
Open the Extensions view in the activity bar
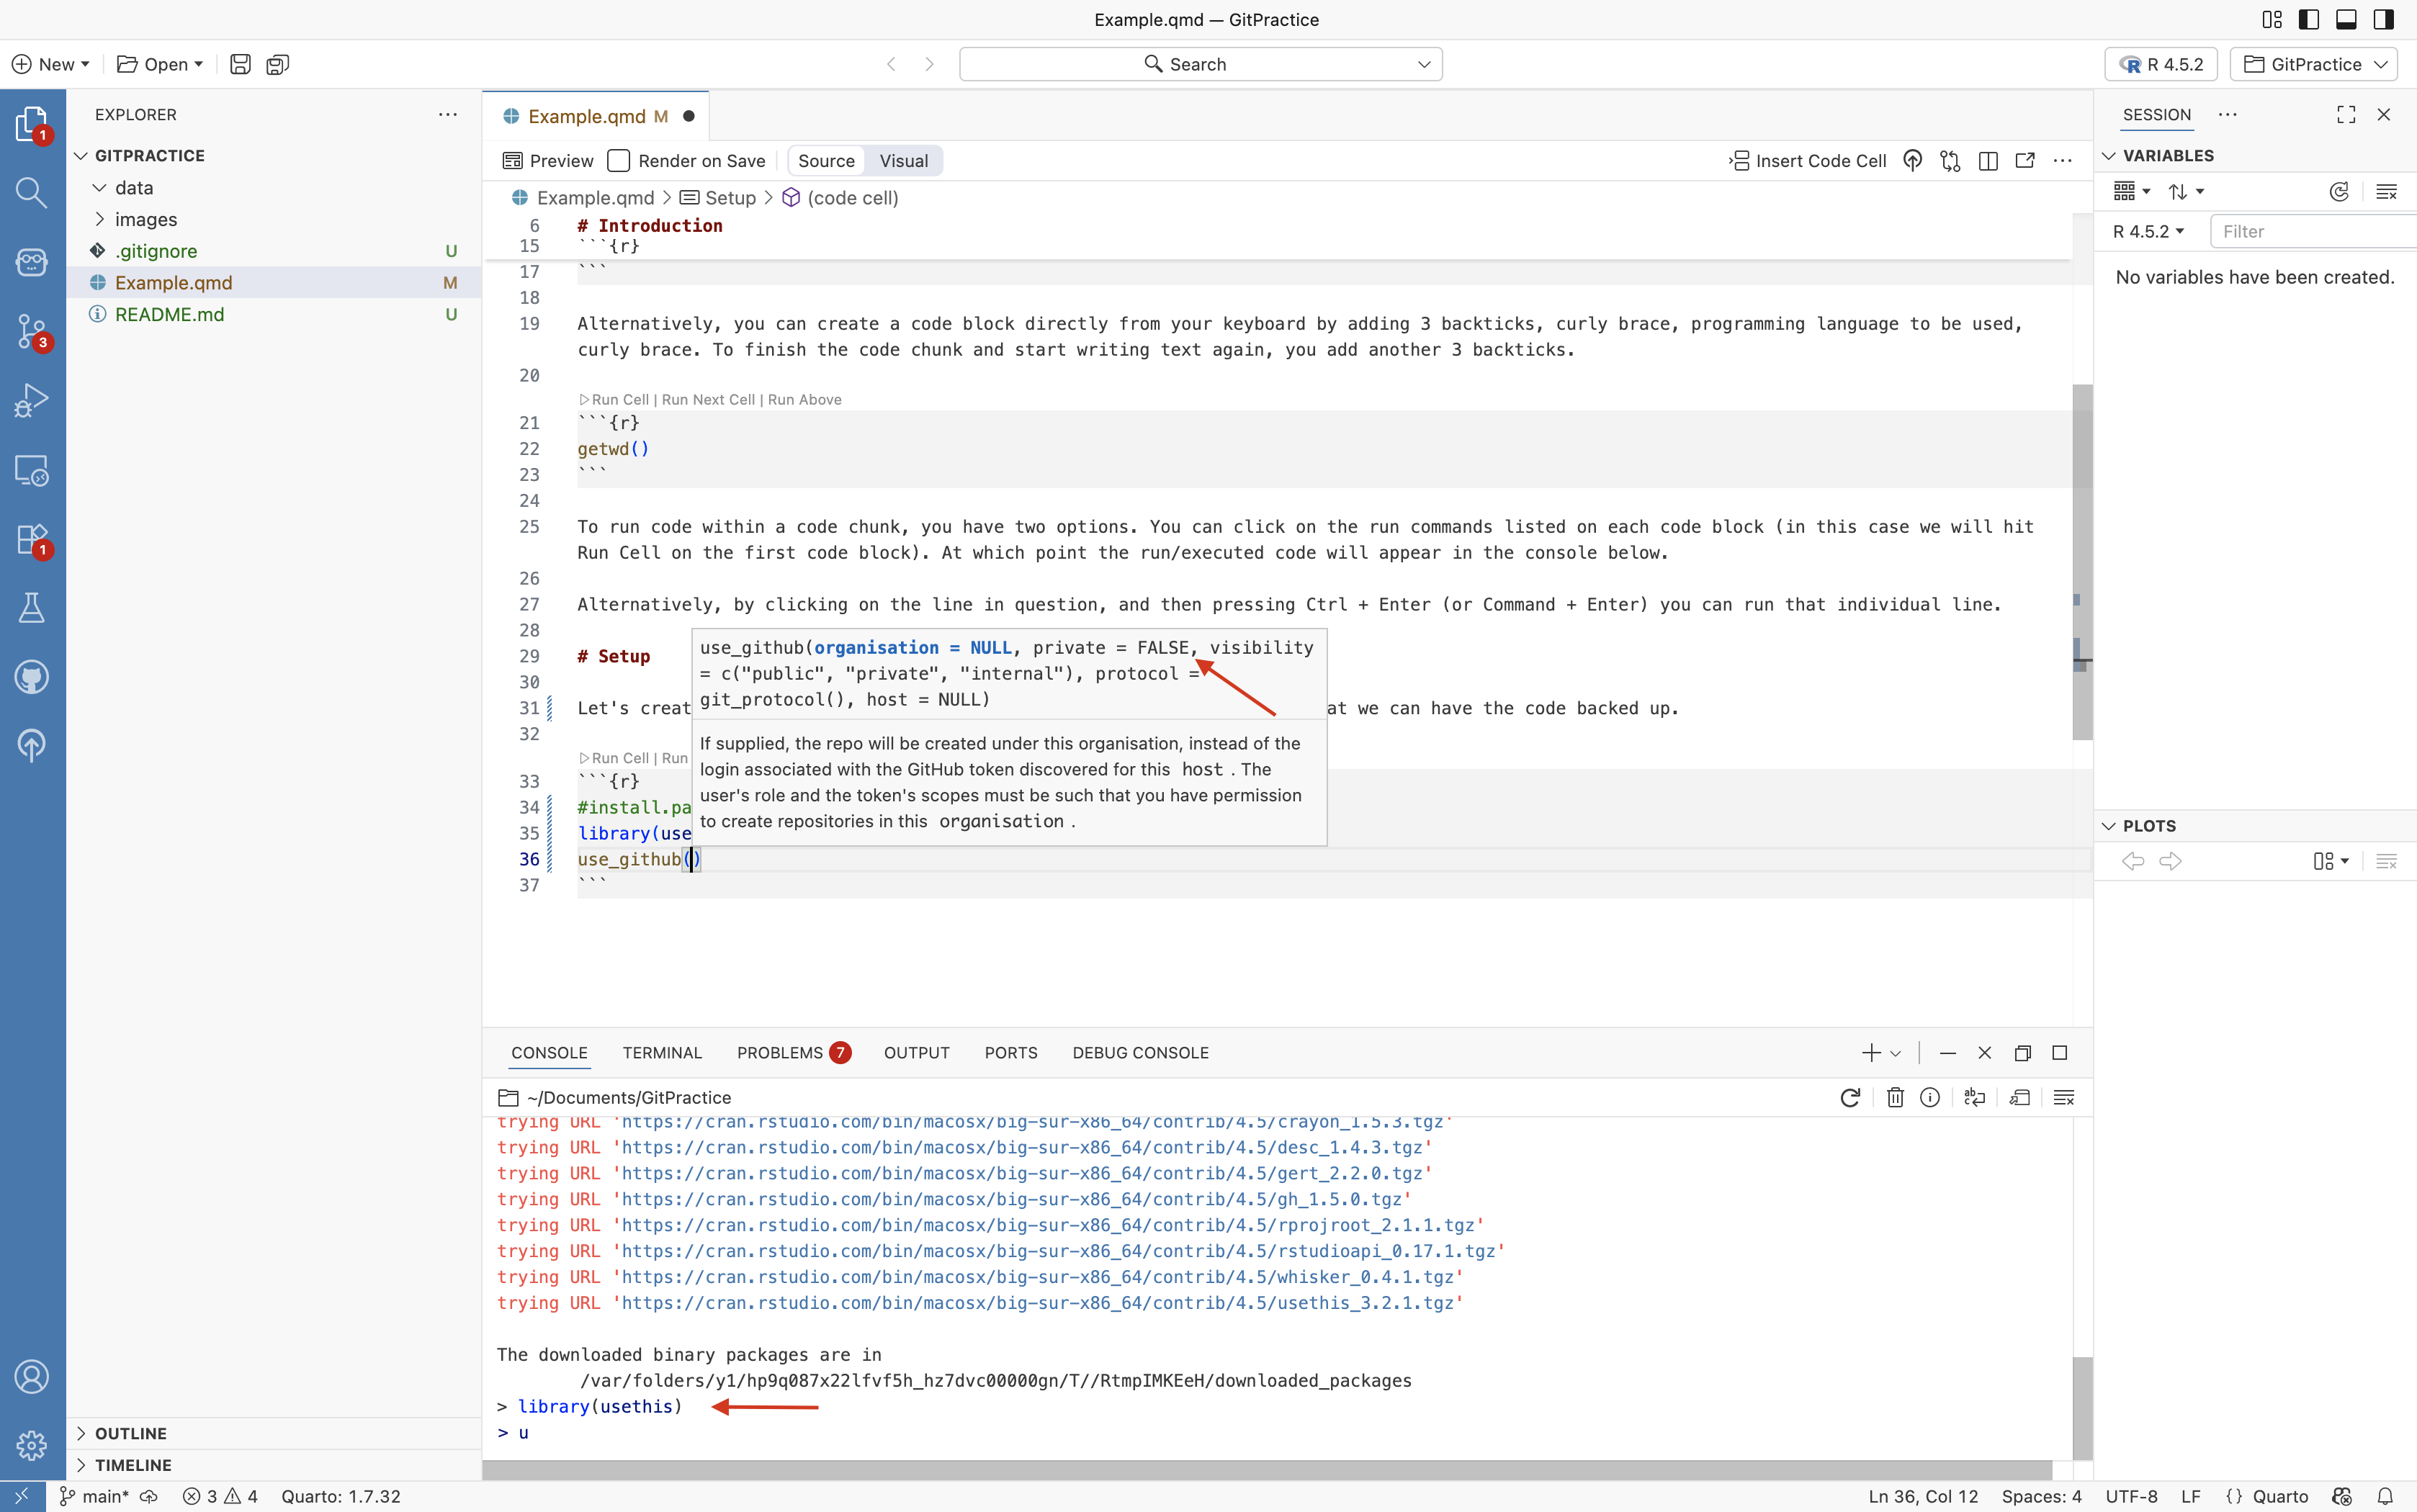31,539
